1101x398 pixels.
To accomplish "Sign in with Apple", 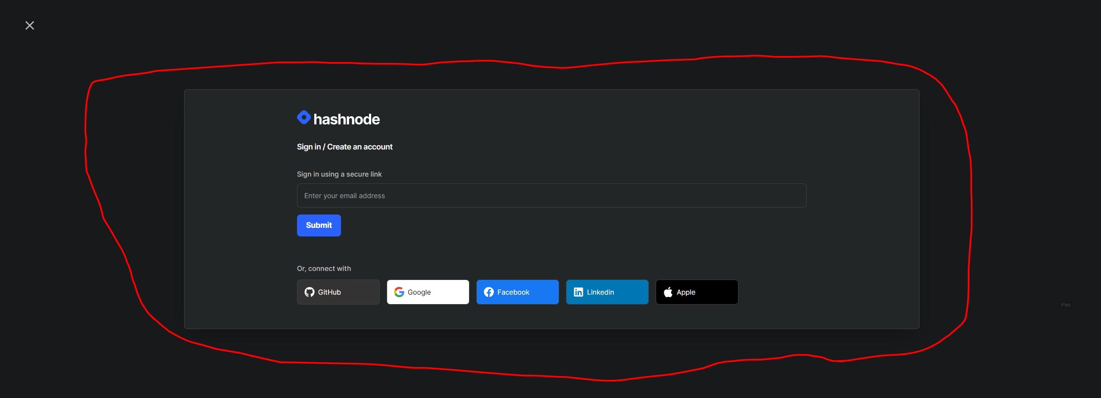I will click(697, 292).
